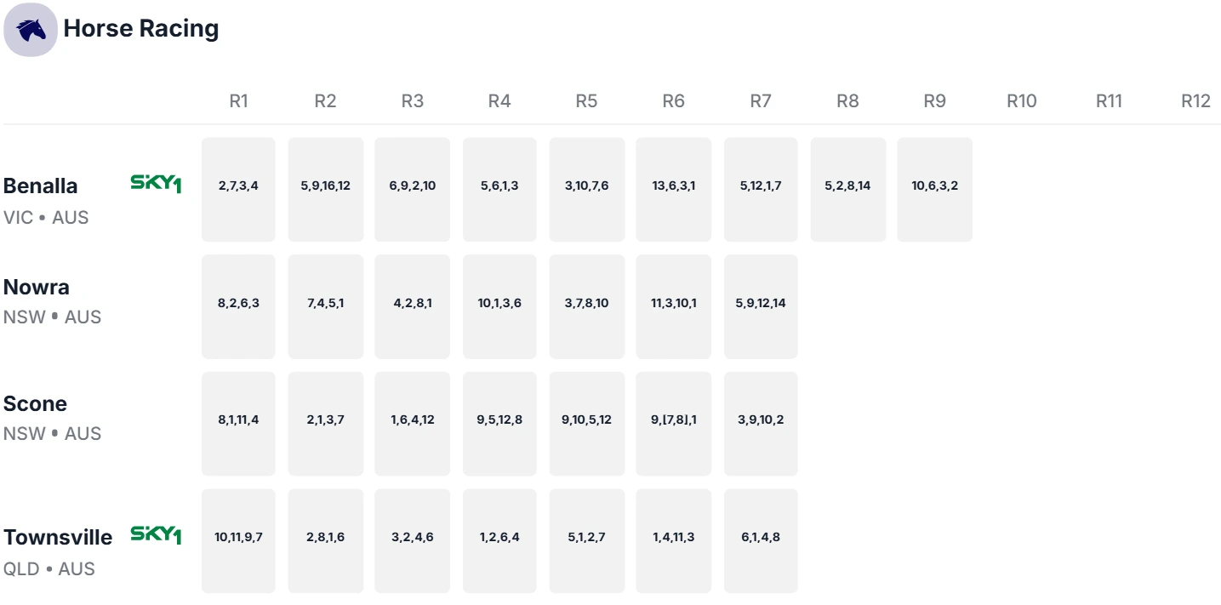The height and width of the screenshot is (605, 1221).
Task: Click the Horse Racing heading
Action: (x=141, y=29)
